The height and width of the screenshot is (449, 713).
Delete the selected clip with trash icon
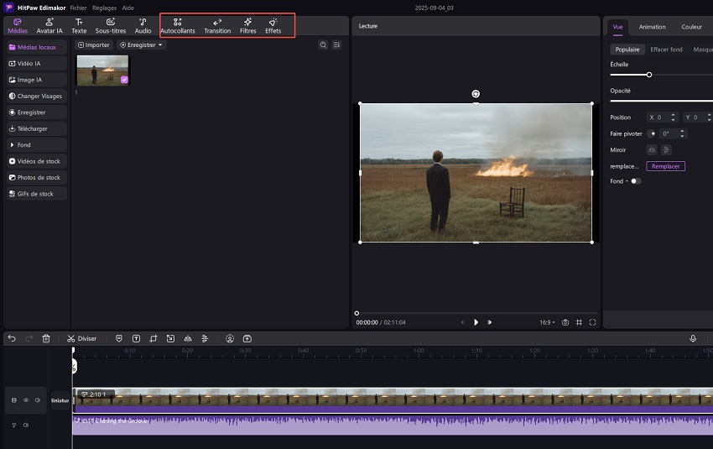coord(46,338)
